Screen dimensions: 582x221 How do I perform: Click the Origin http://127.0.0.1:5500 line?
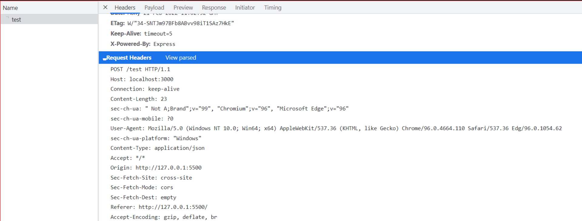[x=156, y=168]
